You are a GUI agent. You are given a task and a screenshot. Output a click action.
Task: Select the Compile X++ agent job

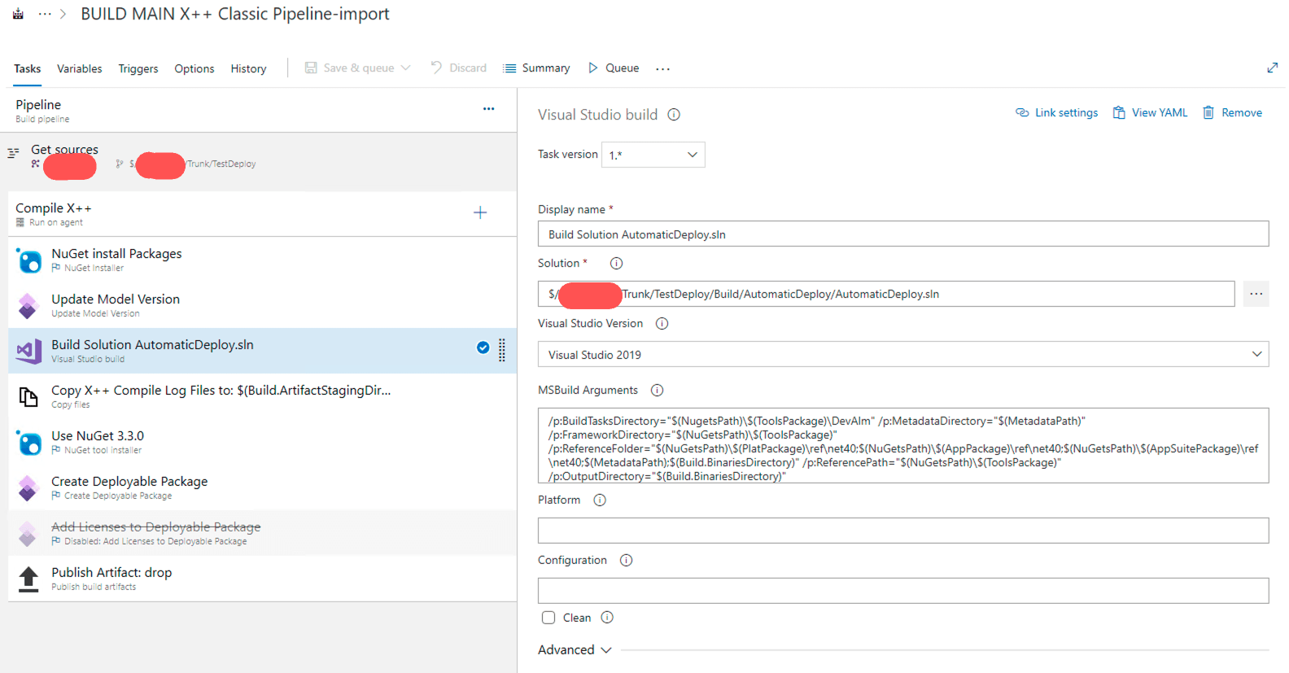[262, 213]
